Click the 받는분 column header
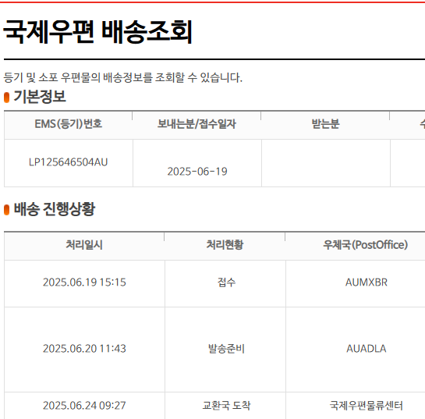425x419 pixels. click(325, 124)
